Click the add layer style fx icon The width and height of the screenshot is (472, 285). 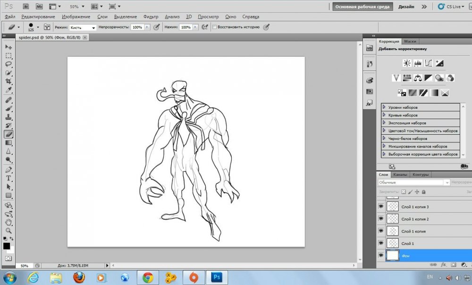[x=443, y=265]
